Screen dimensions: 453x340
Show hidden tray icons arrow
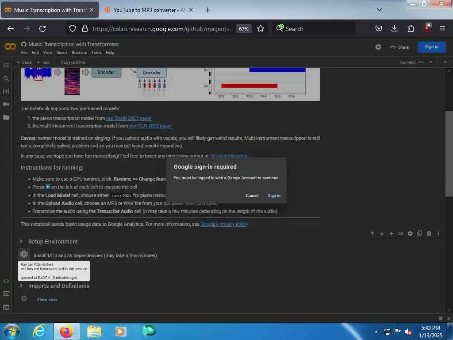(376, 332)
